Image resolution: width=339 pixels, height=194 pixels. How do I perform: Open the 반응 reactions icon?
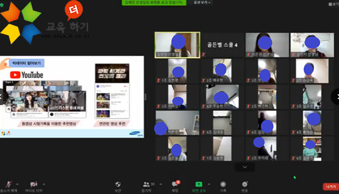tap(245, 184)
